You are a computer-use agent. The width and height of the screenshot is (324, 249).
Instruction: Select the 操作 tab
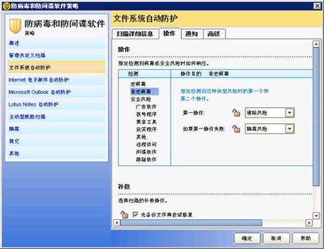(x=169, y=34)
